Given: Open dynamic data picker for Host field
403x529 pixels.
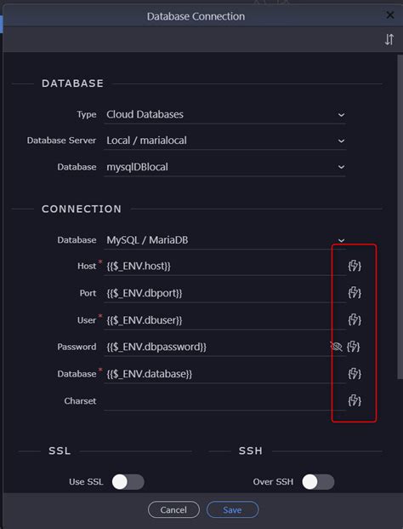Looking at the screenshot, I should [355, 266].
